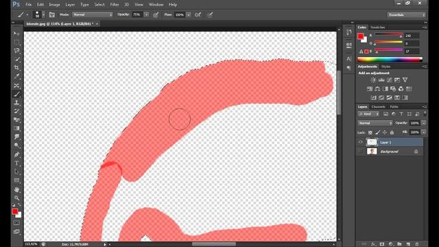Image resolution: width=439 pixels, height=247 pixels.
Task: Click foreground color swatch in toolbox
Action: click(15, 211)
